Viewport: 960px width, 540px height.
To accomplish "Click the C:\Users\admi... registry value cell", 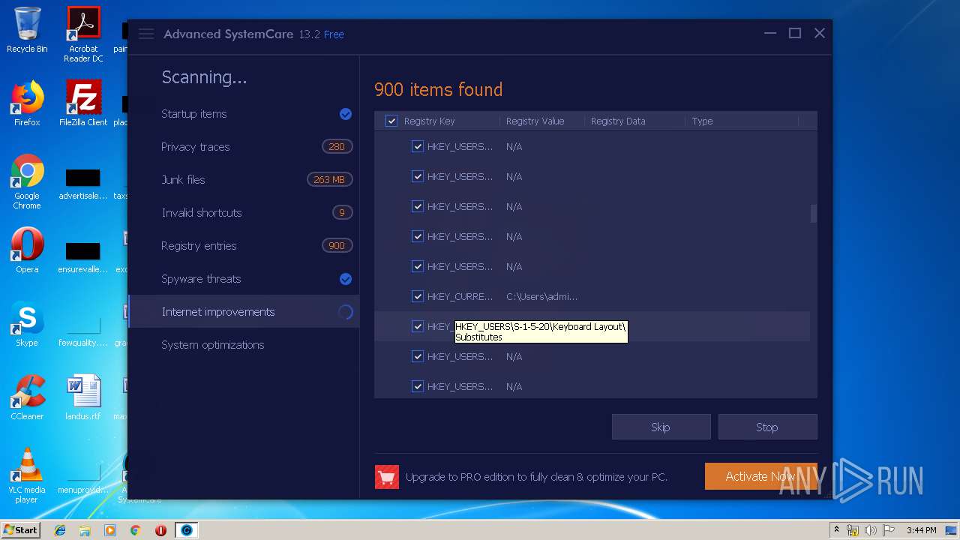I will (541, 297).
